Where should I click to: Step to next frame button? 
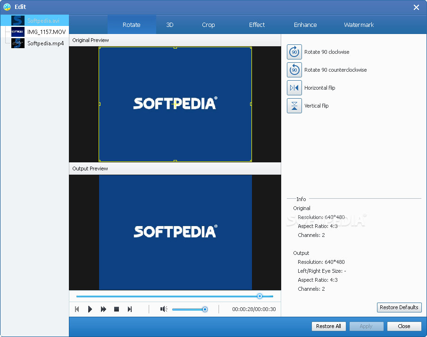(130, 309)
